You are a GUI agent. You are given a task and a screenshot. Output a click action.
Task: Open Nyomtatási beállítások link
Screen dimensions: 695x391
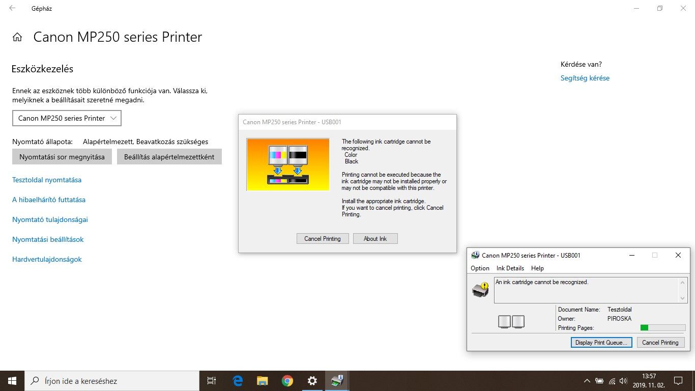48,239
